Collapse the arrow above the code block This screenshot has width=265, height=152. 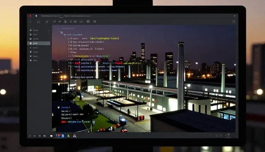pos(61,32)
